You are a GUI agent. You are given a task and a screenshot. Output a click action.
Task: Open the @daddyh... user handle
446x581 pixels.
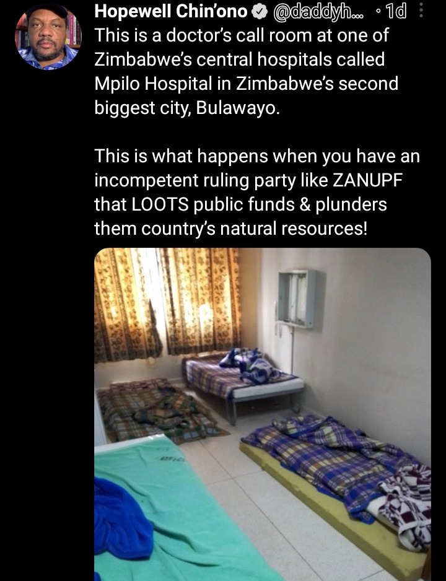(x=318, y=12)
